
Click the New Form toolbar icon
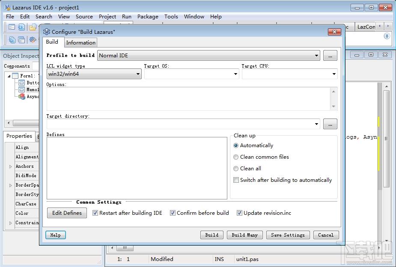[x=12, y=27]
